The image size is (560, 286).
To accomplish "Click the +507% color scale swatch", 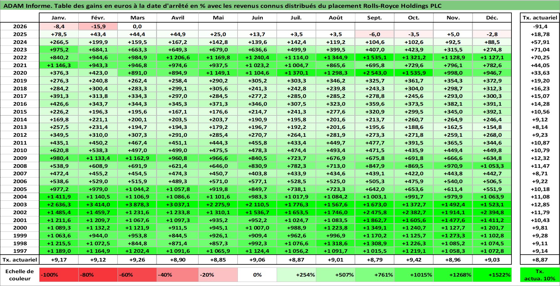I will point(336,275).
